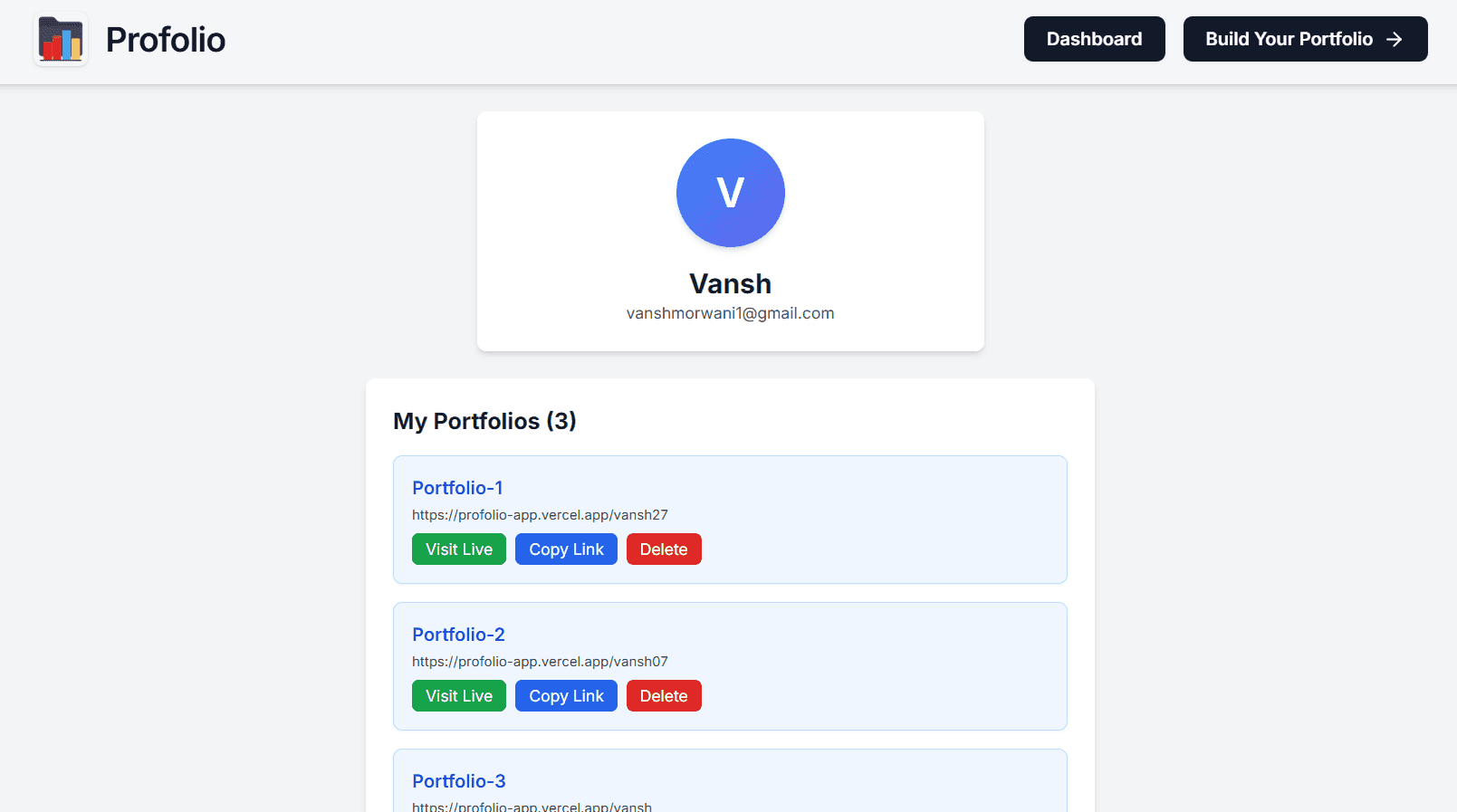Click the vansh07 portfolio URL text
1457x812 pixels.
pyautogui.click(x=540, y=662)
